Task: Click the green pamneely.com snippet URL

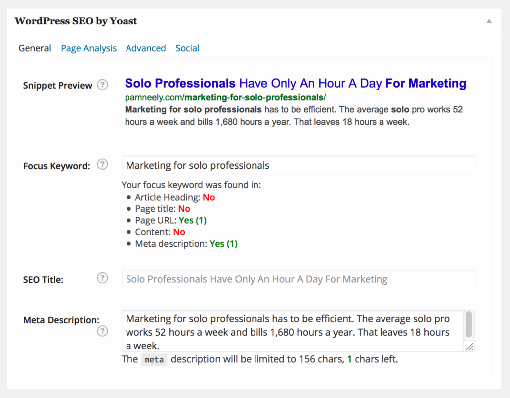Action: coord(226,97)
